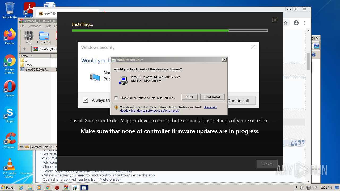Click Install in Windows Security dialog

click(189, 97)
